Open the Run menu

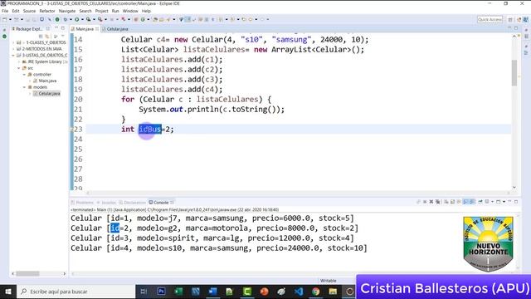[115, 11]
